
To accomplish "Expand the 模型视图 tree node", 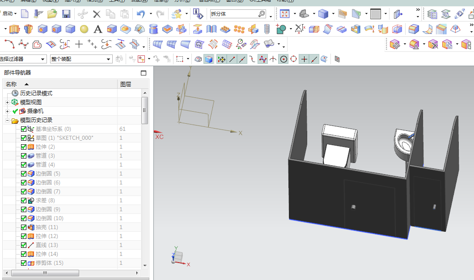I will pyautogui.click(x=7, y=102).
